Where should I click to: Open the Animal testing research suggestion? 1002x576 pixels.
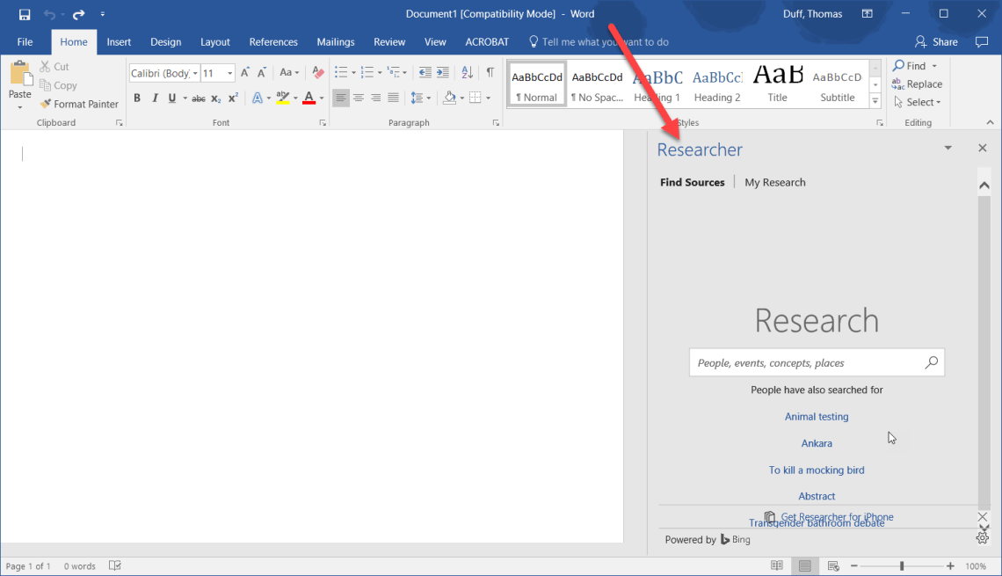tap(816, 416)
